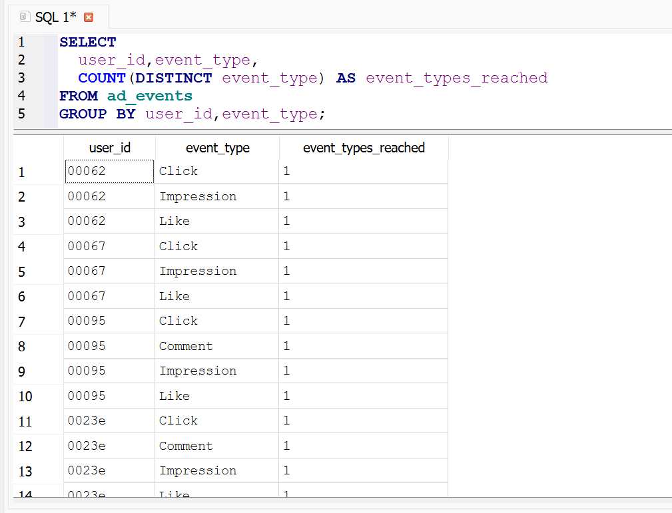Select row 1 via its row header
This screenshot has width=672, height=513.
coord(22,172)
